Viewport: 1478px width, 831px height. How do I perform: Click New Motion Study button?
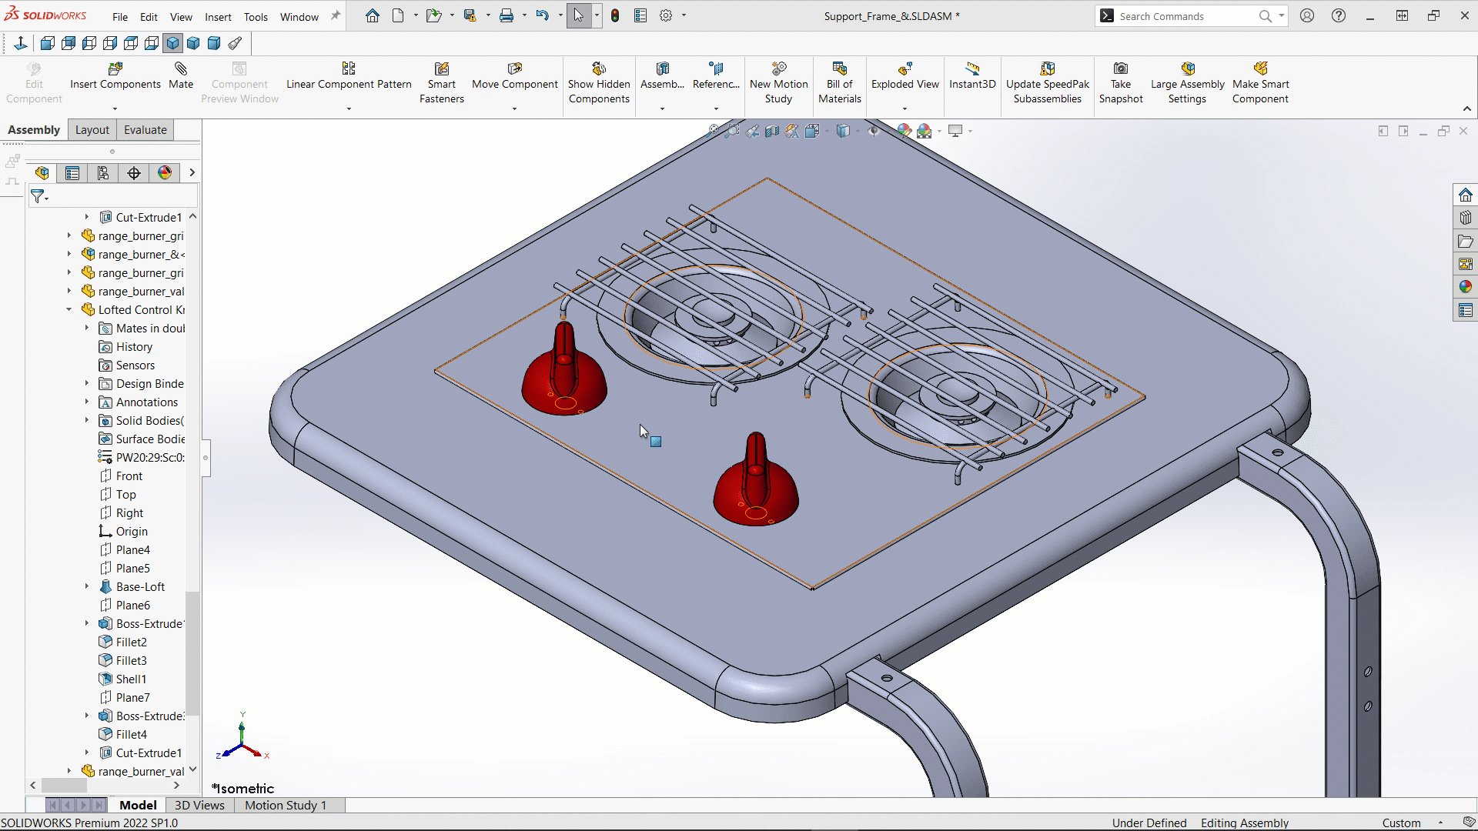coord(777,81)
